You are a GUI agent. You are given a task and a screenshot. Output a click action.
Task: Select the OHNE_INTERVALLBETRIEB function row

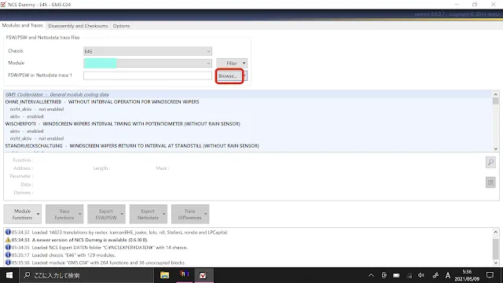pyautogui.click(x=248, y=101)
